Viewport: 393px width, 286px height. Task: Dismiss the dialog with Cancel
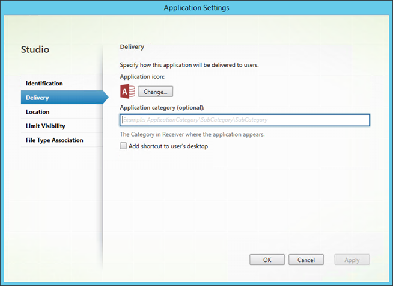[306, 260]
